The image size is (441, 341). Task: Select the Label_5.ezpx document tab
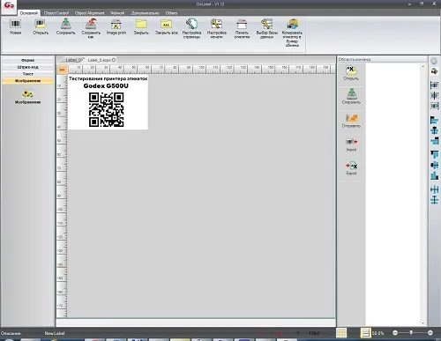(x=99, y=60)
